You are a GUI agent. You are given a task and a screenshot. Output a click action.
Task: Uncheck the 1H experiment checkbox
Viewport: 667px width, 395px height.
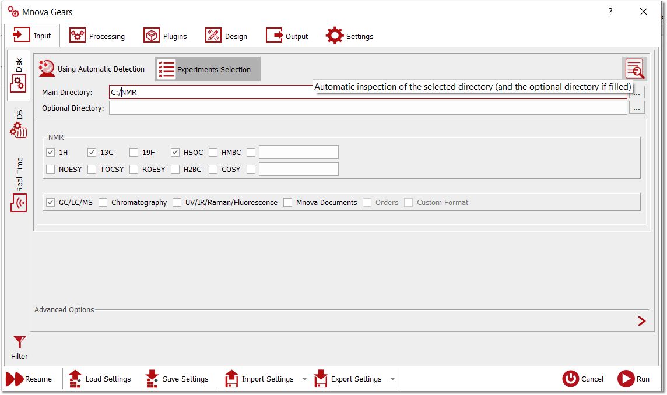tap(50, 152)
